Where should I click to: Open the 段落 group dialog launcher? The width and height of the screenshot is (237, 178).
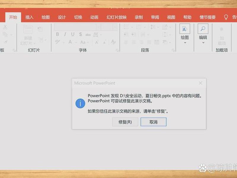pos(173,50)
